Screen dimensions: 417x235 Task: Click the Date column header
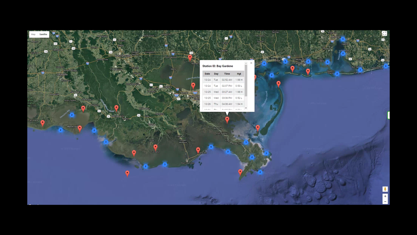click(x=207, y=74)
